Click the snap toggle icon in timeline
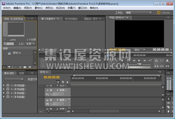The image size is (175, 119). (58, 82)
